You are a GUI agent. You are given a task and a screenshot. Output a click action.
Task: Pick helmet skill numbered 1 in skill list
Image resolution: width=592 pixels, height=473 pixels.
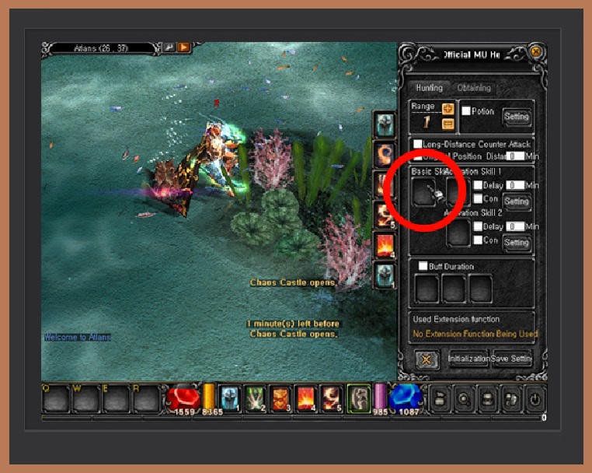[385, 276]
